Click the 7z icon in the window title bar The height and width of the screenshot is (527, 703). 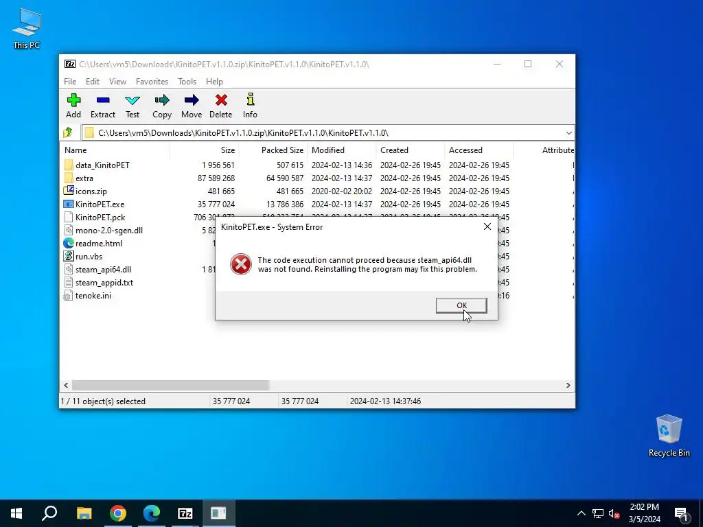[70, 64]
